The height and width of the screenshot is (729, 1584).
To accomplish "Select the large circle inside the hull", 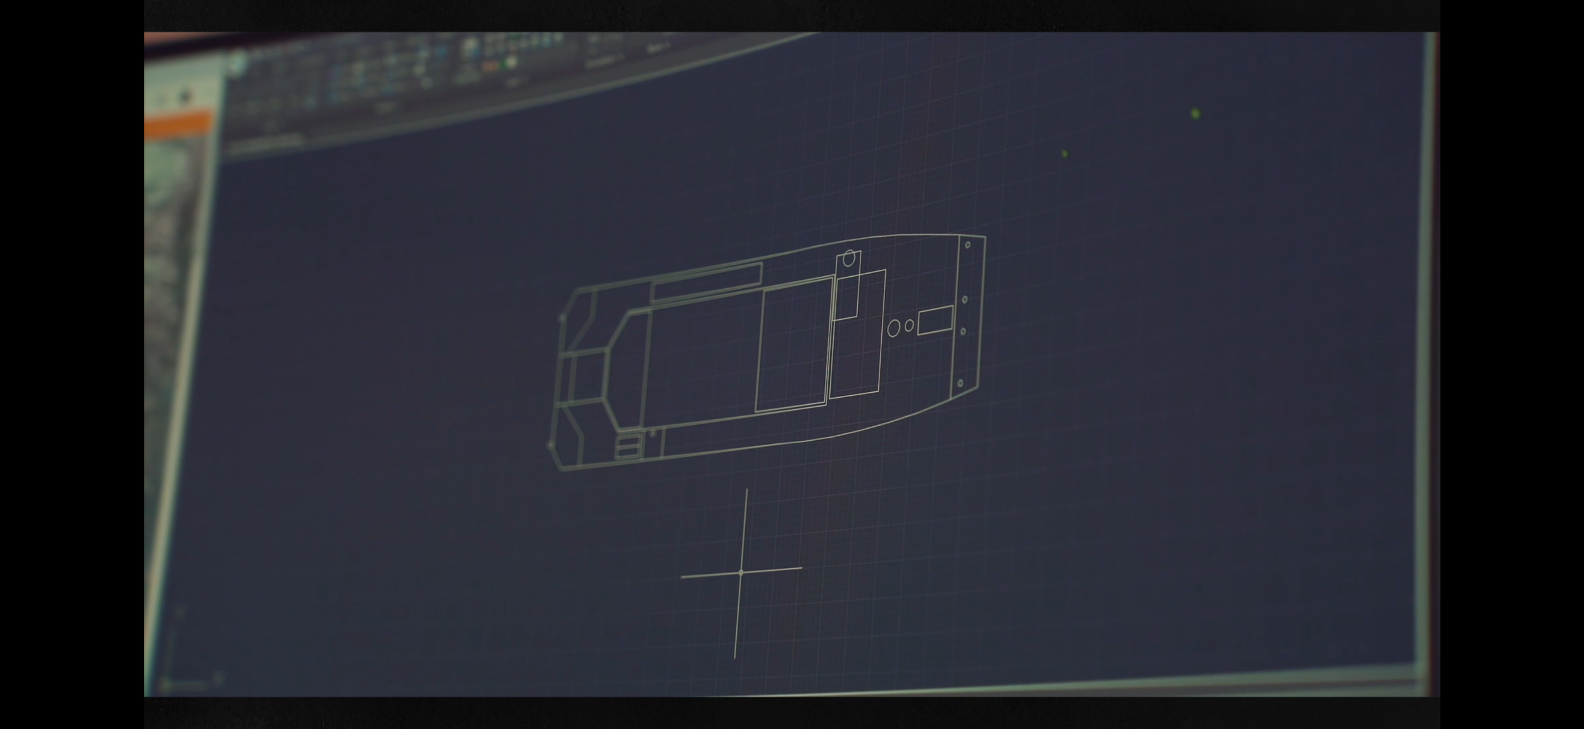I will [893, 328].
